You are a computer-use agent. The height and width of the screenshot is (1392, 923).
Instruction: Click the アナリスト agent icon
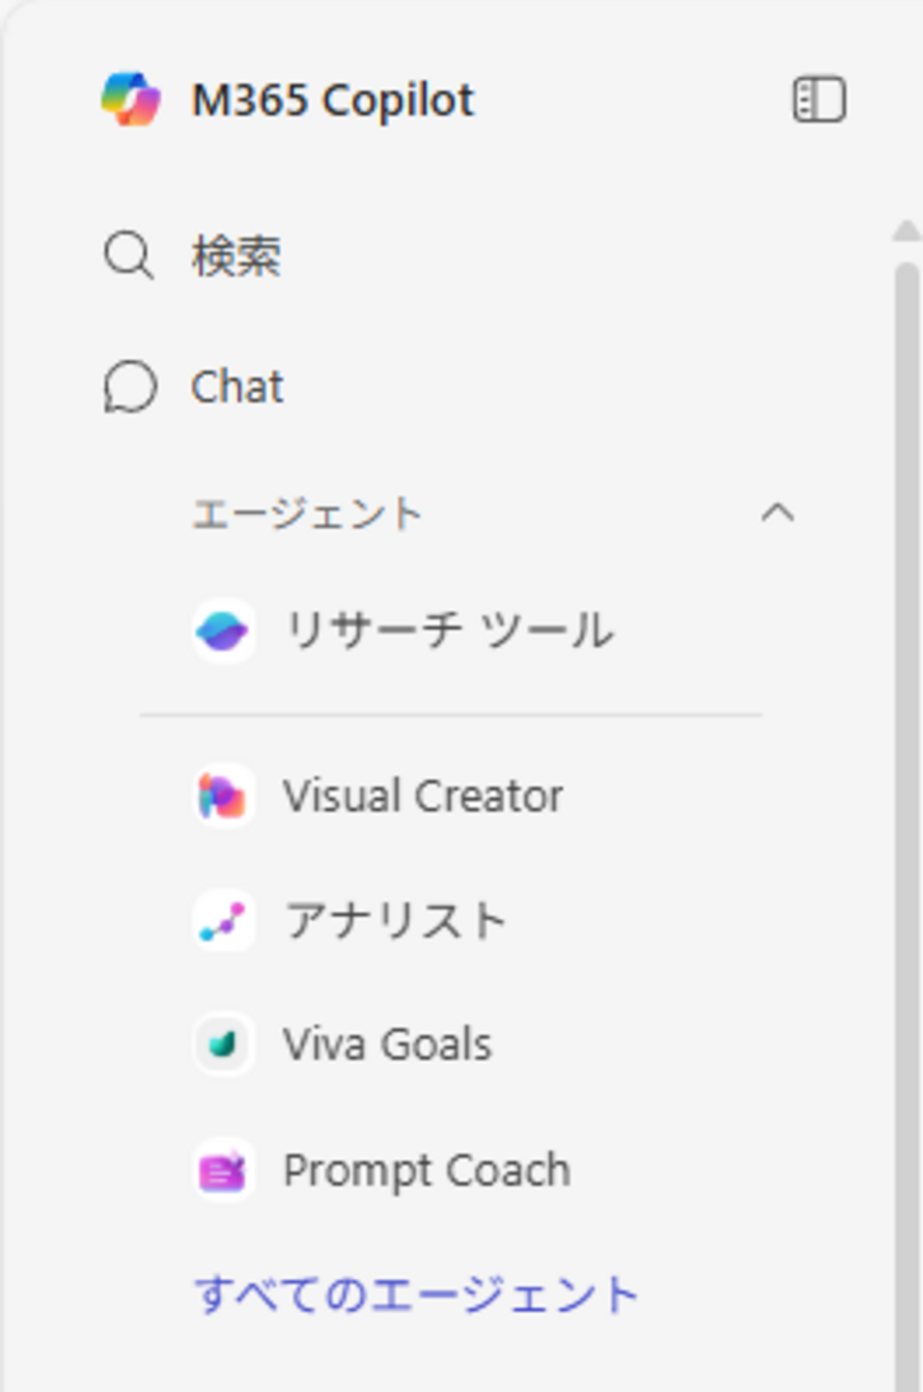click(224, 921)
